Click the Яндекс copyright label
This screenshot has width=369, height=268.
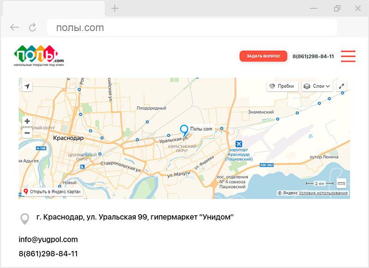(288, 193)
